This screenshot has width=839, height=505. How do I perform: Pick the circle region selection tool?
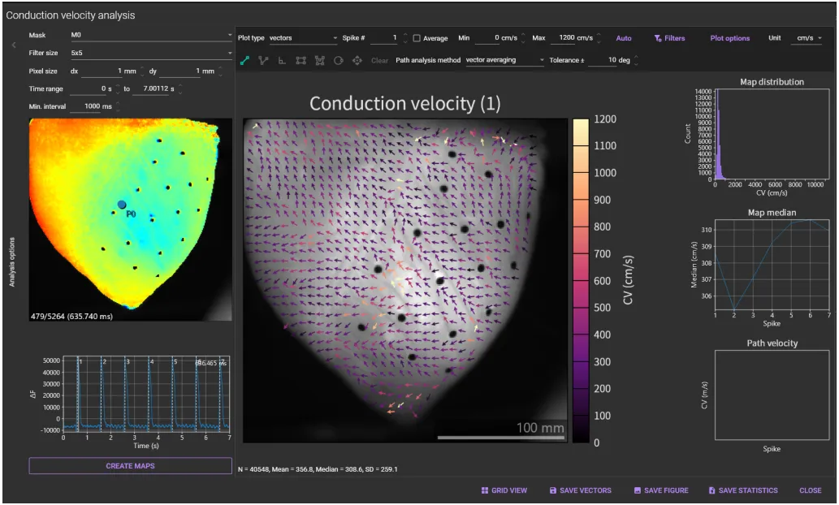(x=339, y=60)
